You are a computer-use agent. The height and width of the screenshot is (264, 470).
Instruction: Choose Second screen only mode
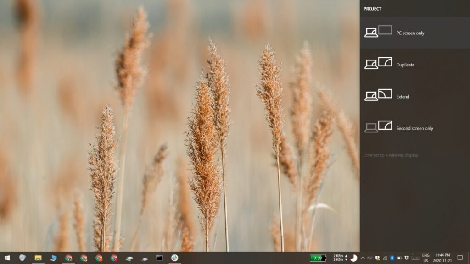coord(413,128)
